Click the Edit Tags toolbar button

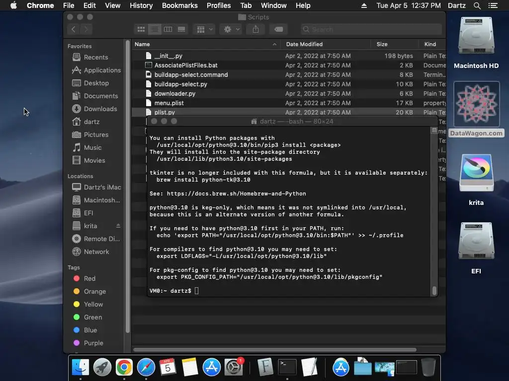tap(278, 29)
